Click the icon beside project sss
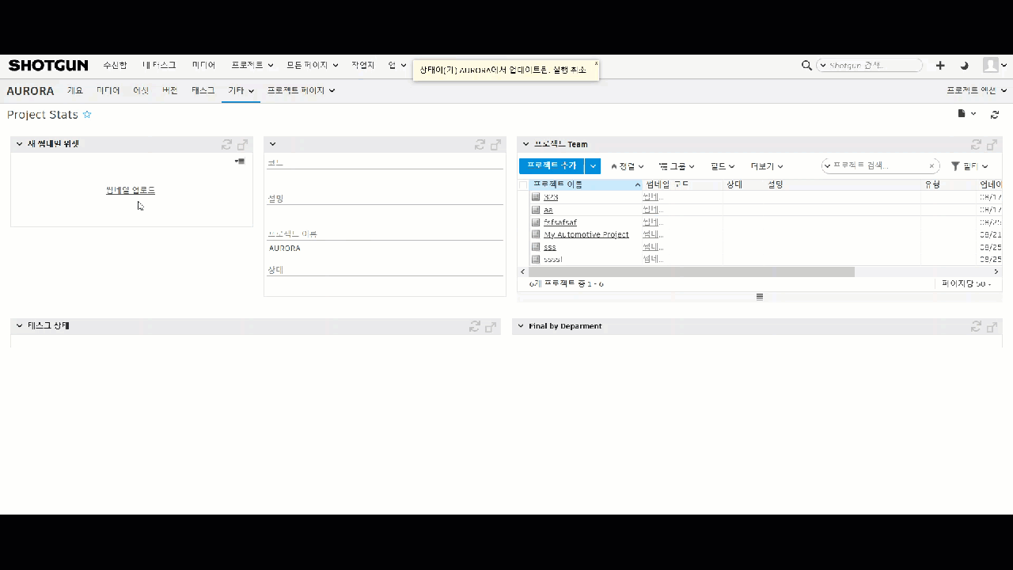This screenshot has width=1013, height=570. (536, 247)
